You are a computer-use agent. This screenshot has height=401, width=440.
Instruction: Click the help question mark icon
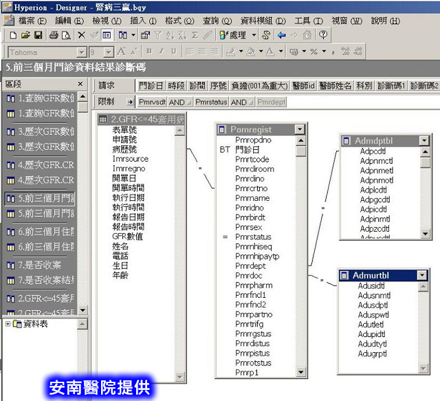click(x=323, y=35)
